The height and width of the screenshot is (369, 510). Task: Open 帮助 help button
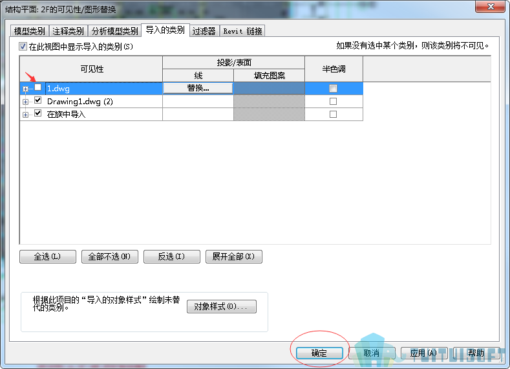(x=476, y=353)
